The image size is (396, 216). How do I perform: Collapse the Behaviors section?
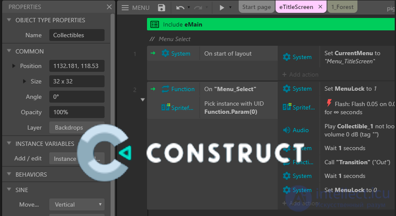point(9,174)
